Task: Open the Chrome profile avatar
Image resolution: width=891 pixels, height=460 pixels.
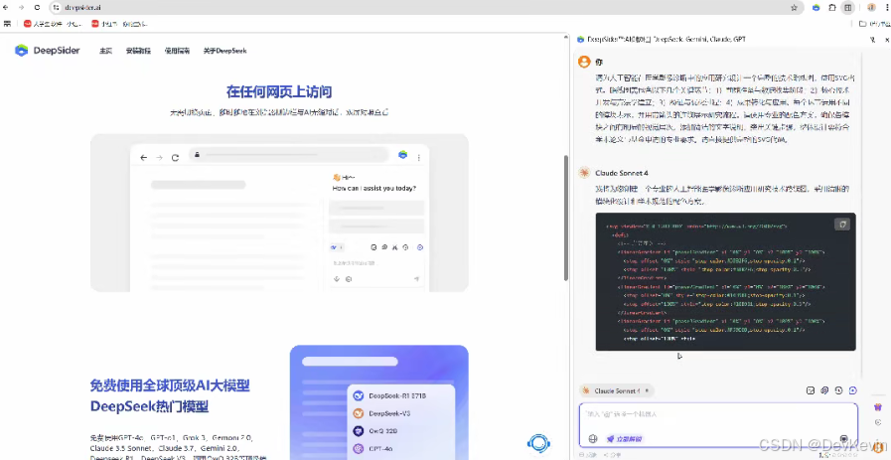Action: pyautogui.click(x=871, y=7)
